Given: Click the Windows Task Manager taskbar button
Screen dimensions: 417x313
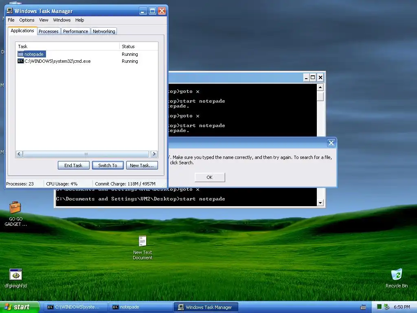Looking at the screenshot, I should 206,307.
